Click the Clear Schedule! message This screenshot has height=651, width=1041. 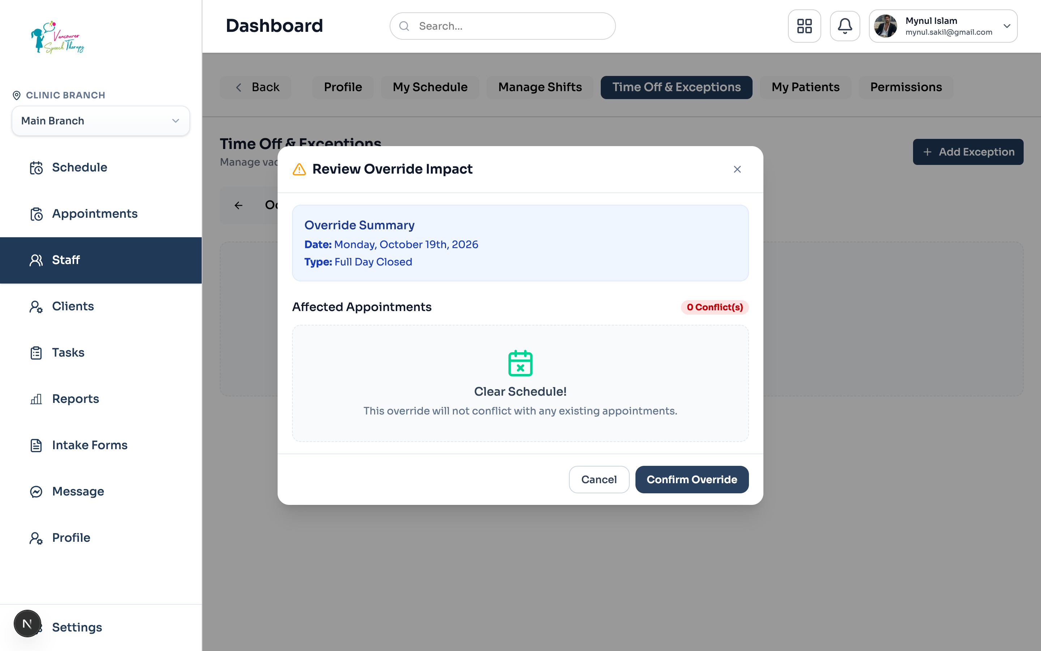point(520,392)
